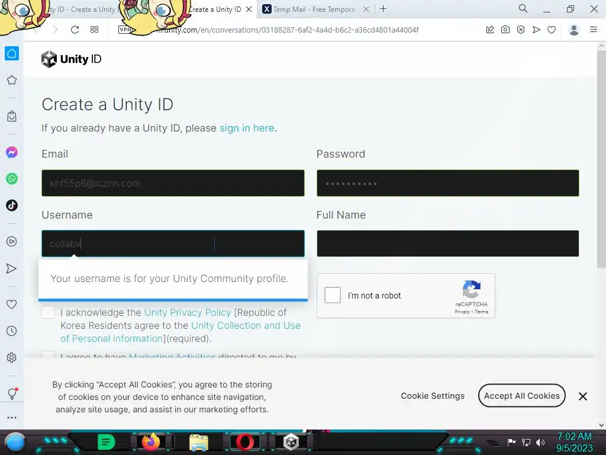This screenshot has height=455, width=606.
Task: Open File Explorer from the taskbar
Action: coord(199,442)
